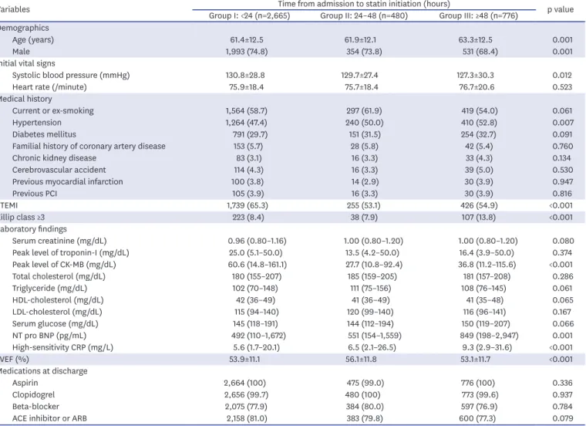
Task: Click the 'Hypertension' row label
Action: [x=37, y=123]
